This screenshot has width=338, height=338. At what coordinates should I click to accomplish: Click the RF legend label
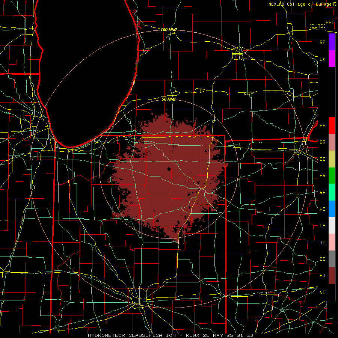click(322, 42)
